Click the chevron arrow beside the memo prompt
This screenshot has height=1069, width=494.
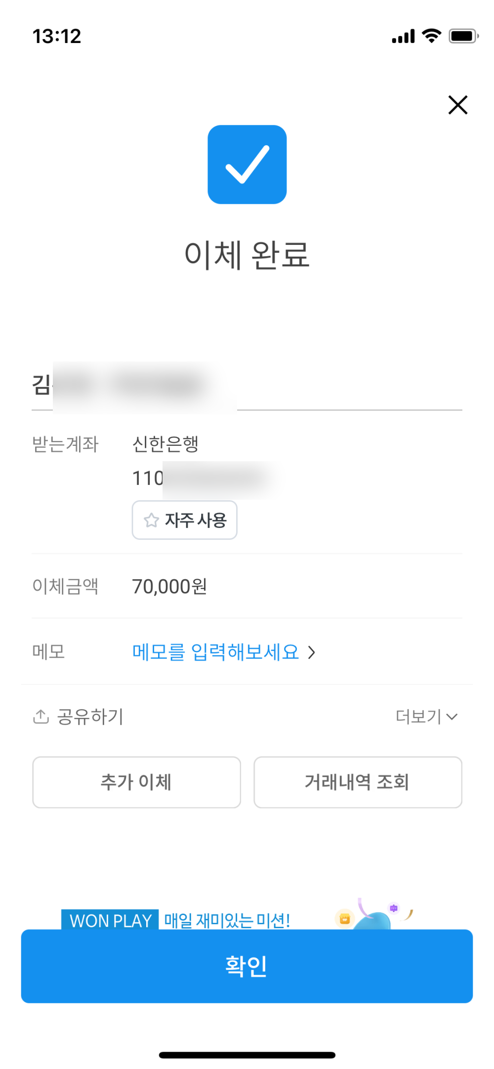pyautogui.click(x=312, y=652)
